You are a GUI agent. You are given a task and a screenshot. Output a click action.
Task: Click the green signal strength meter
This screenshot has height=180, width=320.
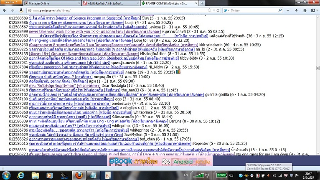click(x=199, y=175)
